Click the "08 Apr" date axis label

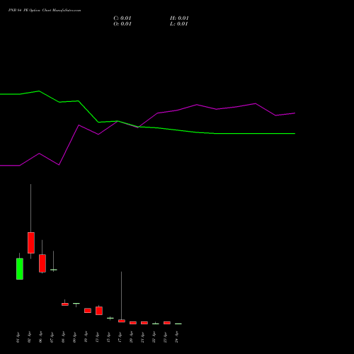point(64,337)
